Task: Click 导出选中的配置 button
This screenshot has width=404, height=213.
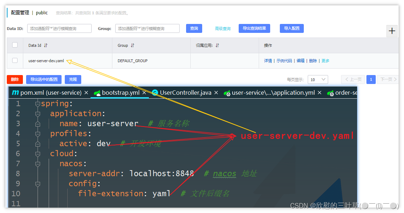Action: (44, 79)
